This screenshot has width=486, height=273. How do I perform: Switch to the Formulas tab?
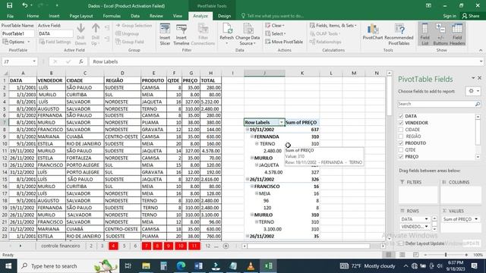(112, 16)
